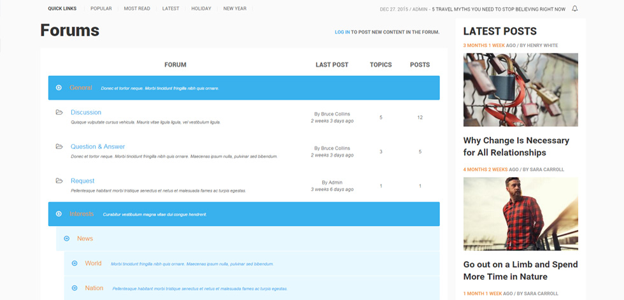This screenshot has height=300, width=624.
Task: Click 1 Month 1 Week ago byline
Action: [x=511, y=293]
